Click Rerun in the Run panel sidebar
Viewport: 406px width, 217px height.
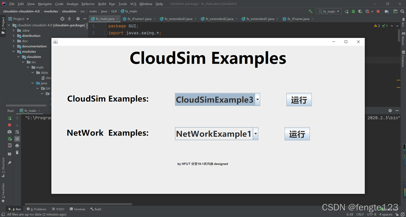pos(9,118)
